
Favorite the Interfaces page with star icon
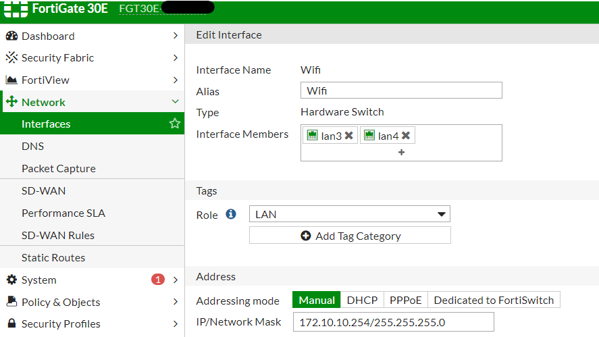pos(175,124)
